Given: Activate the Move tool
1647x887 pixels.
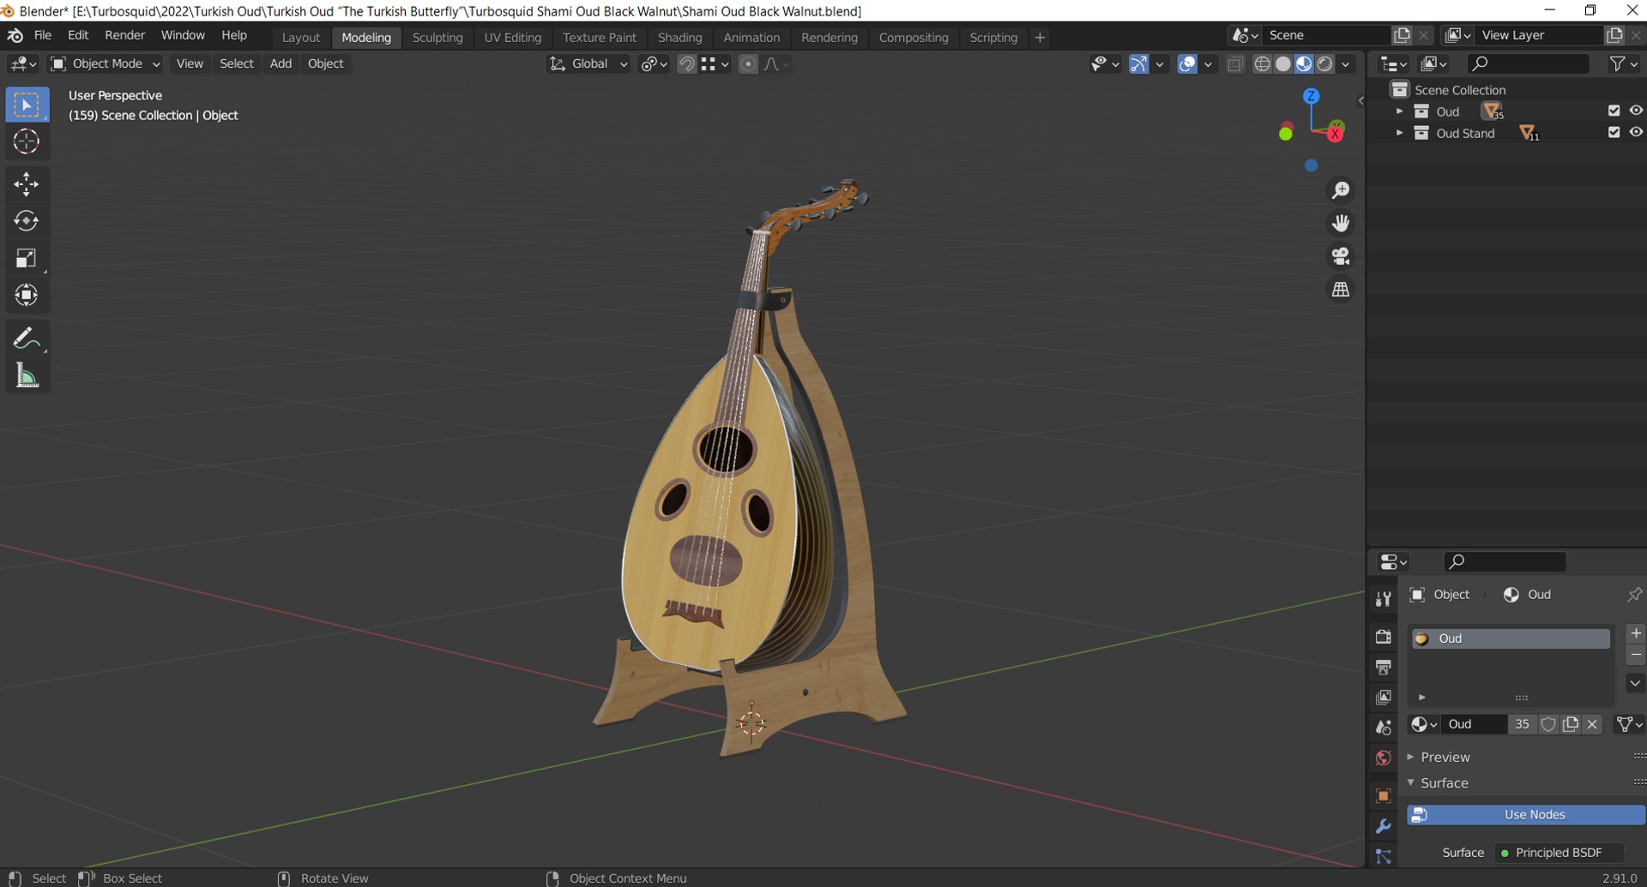Looking at the screenshot, I should click(x=27, y=183).
